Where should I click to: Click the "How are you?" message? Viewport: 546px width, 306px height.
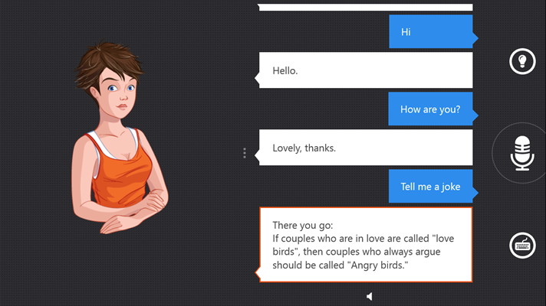click(x=431, y=109)
